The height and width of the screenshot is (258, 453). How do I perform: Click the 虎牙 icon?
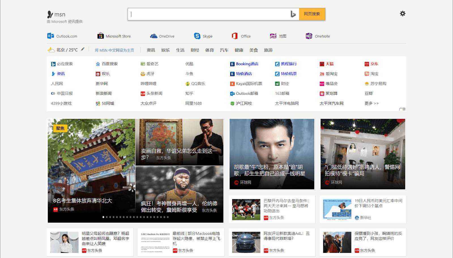pyautogui.click(x=143, y=74)
